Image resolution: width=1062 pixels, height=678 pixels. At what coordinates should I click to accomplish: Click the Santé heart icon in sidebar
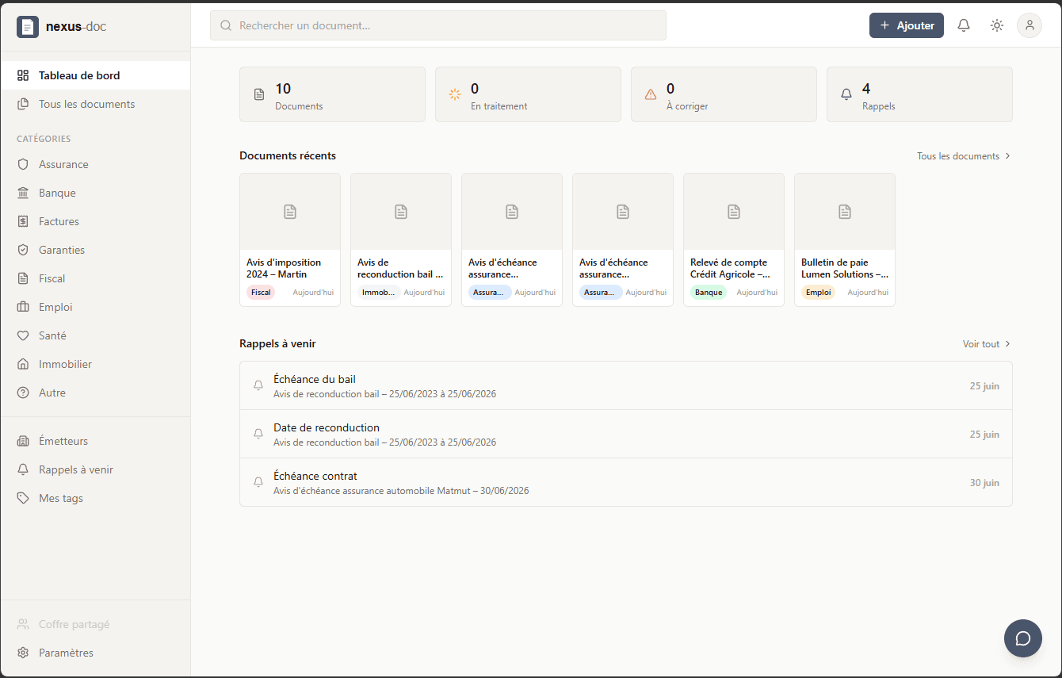click(23, 335)
